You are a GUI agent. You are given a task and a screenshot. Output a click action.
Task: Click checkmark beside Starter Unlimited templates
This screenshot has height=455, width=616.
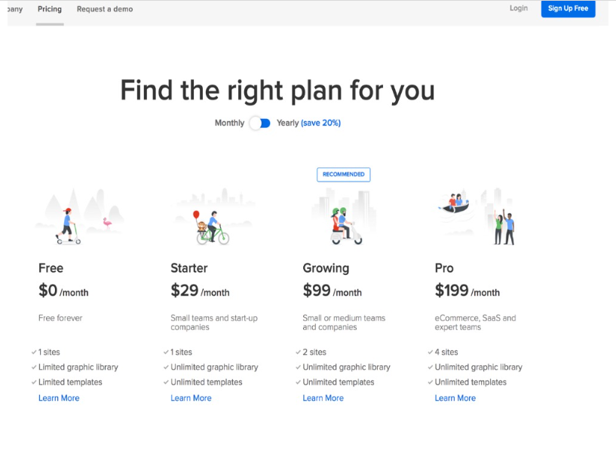tap(166, 383)
